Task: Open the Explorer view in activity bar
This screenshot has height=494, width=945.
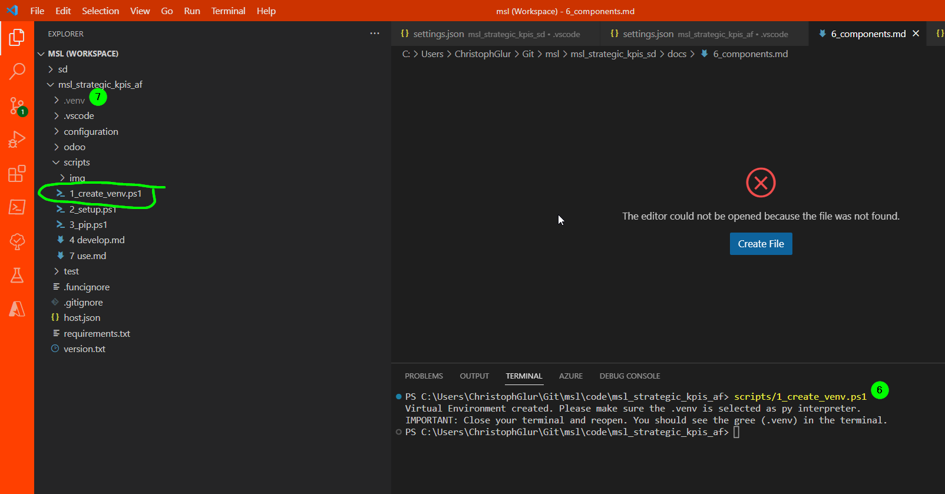Action: pos(17,38)
